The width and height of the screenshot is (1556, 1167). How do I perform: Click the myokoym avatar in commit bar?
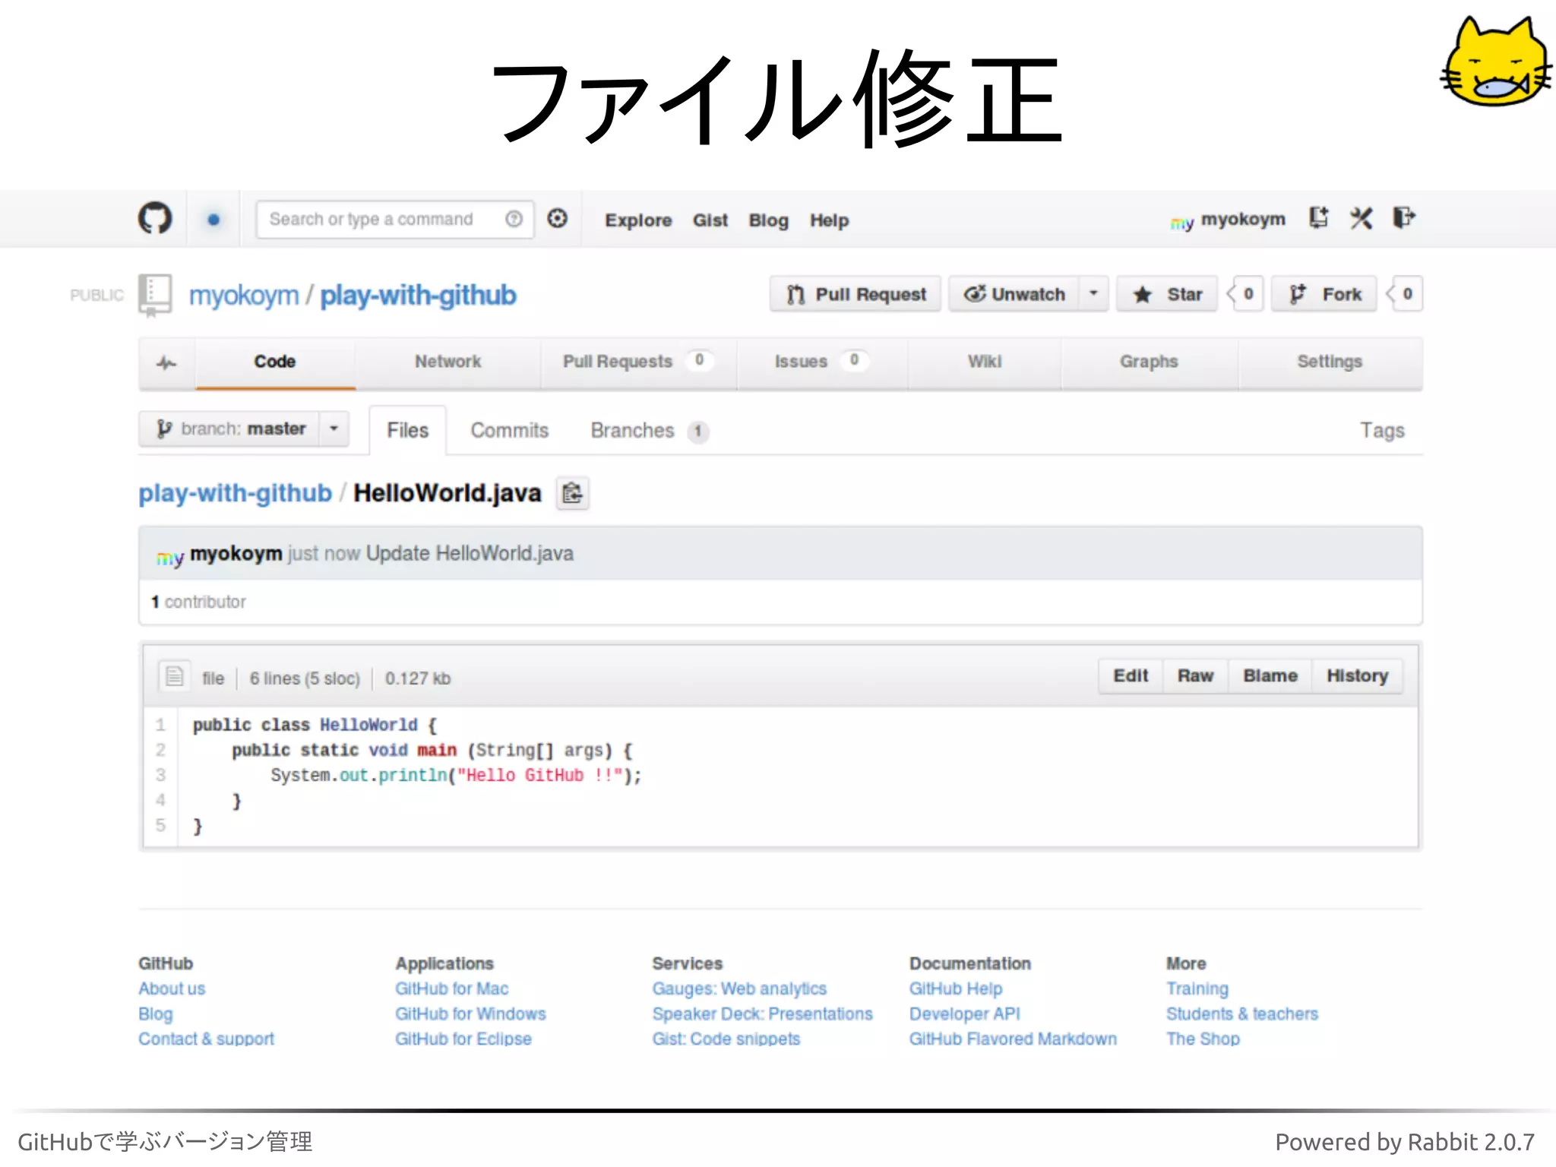(x=170, y=557)
